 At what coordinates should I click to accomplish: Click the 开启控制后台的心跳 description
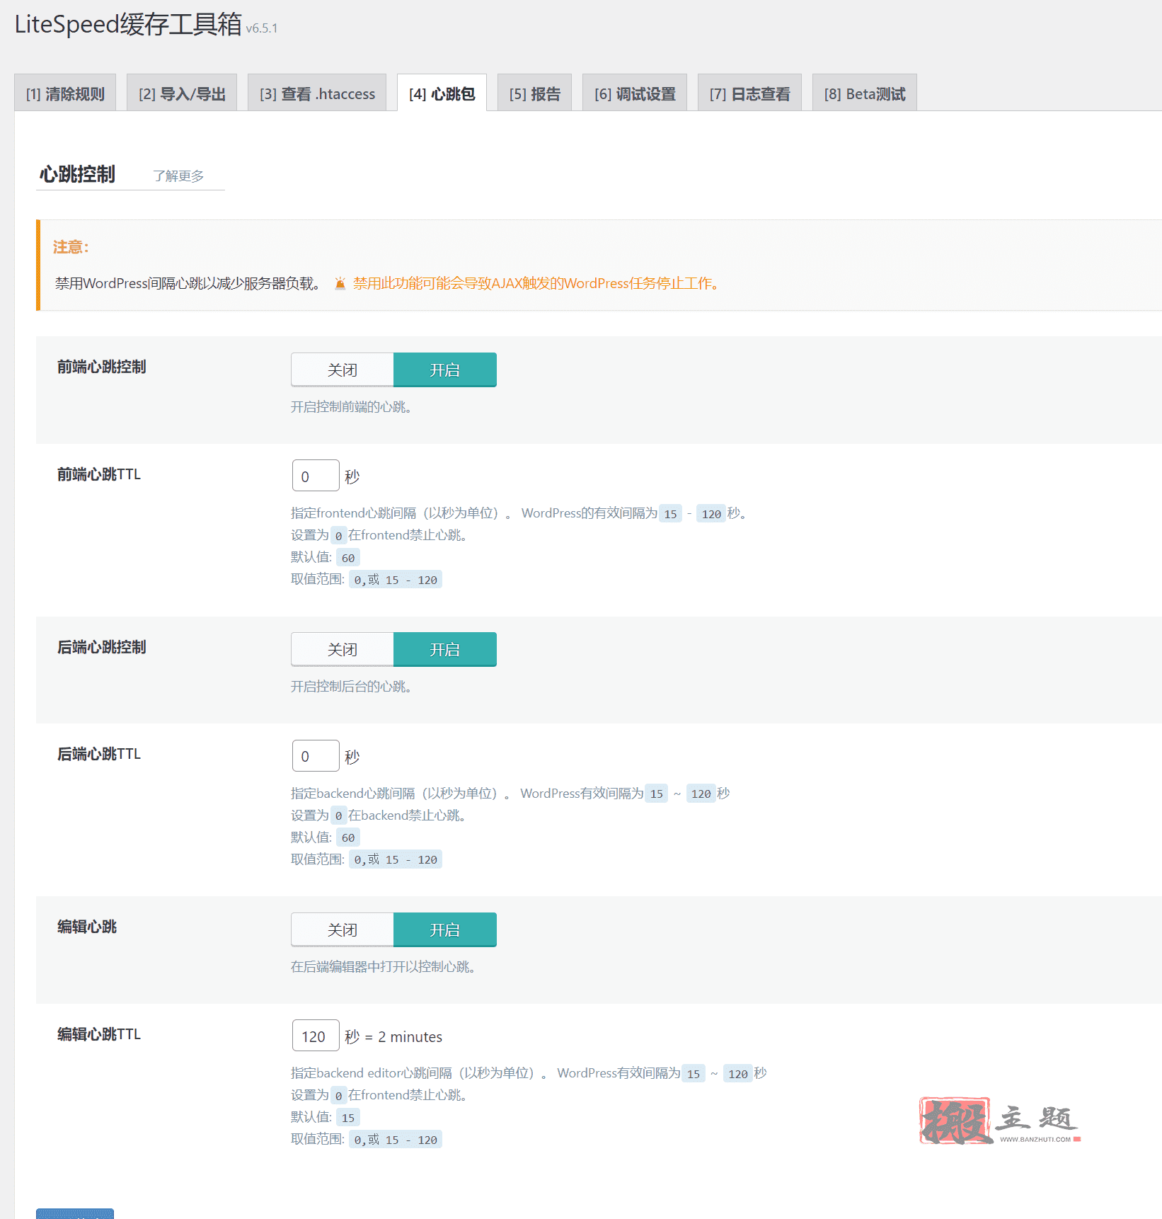352,687
